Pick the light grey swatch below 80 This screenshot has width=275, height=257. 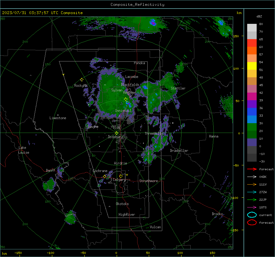coord(252,28)
